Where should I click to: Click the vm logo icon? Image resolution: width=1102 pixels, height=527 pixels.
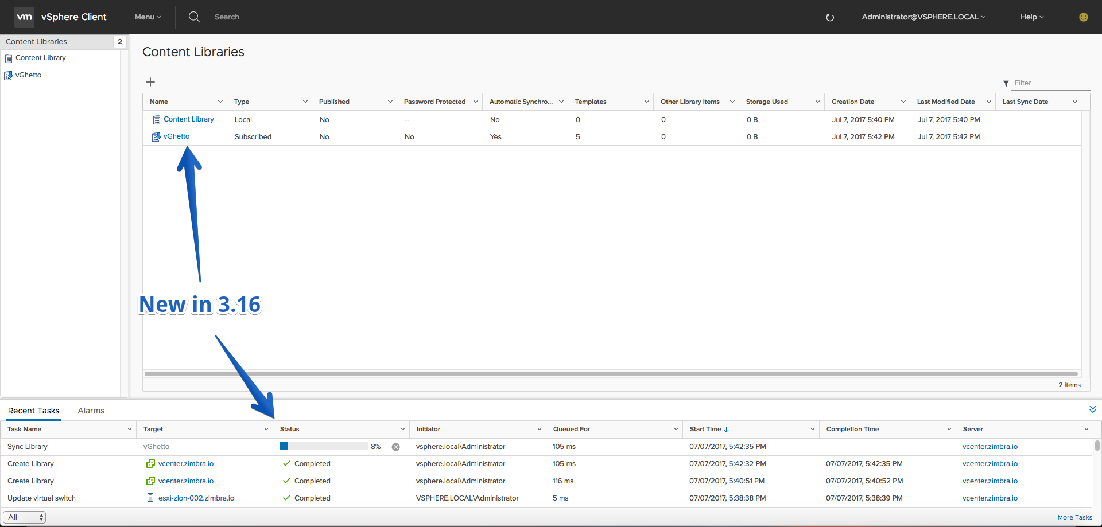point(24,17)
